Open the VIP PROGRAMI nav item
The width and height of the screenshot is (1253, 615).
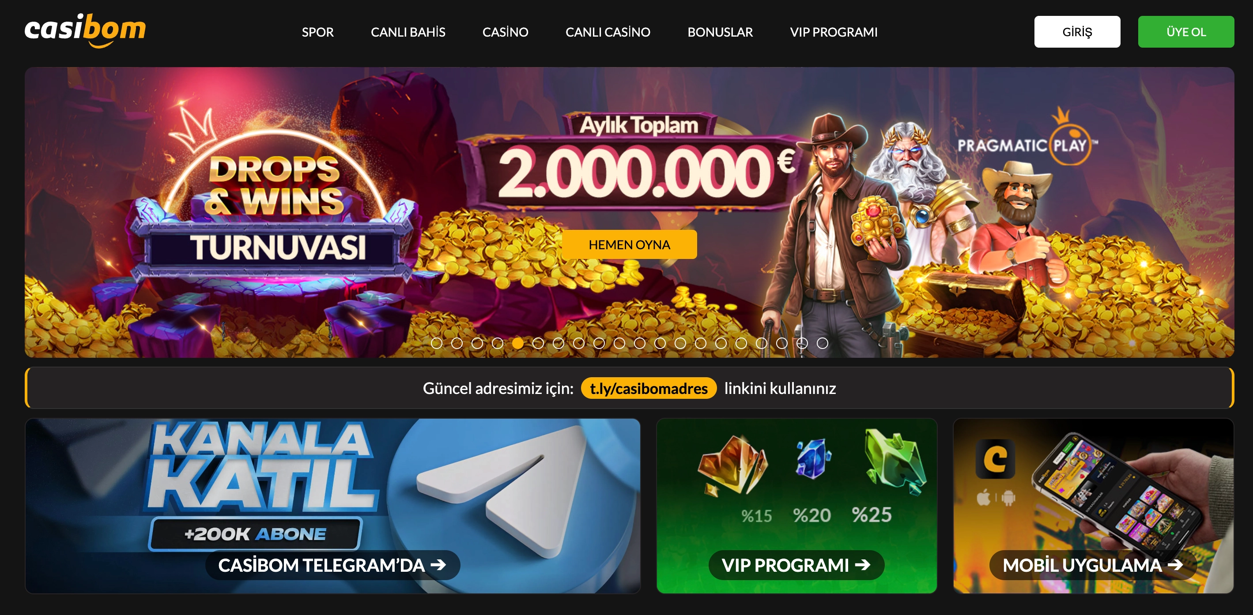pos(834,32)
